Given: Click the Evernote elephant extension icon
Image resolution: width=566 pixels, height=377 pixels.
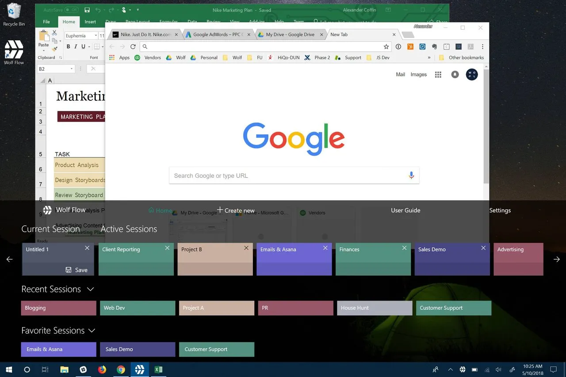Looking at the screenshot, I should coord(434,46).
